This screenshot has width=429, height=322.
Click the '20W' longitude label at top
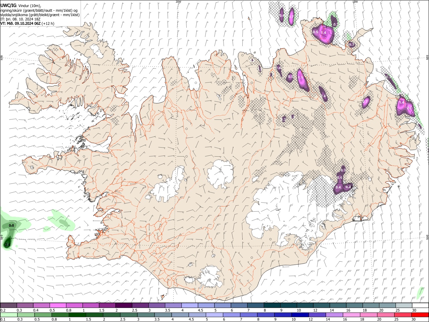178,2
